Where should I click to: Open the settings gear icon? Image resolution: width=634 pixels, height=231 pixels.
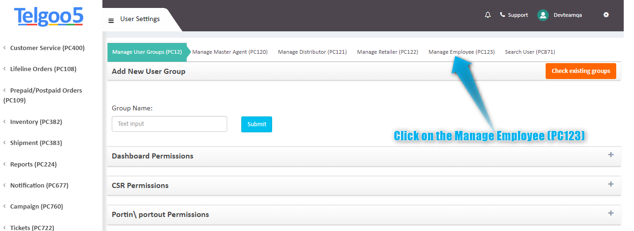coord(606,15)
